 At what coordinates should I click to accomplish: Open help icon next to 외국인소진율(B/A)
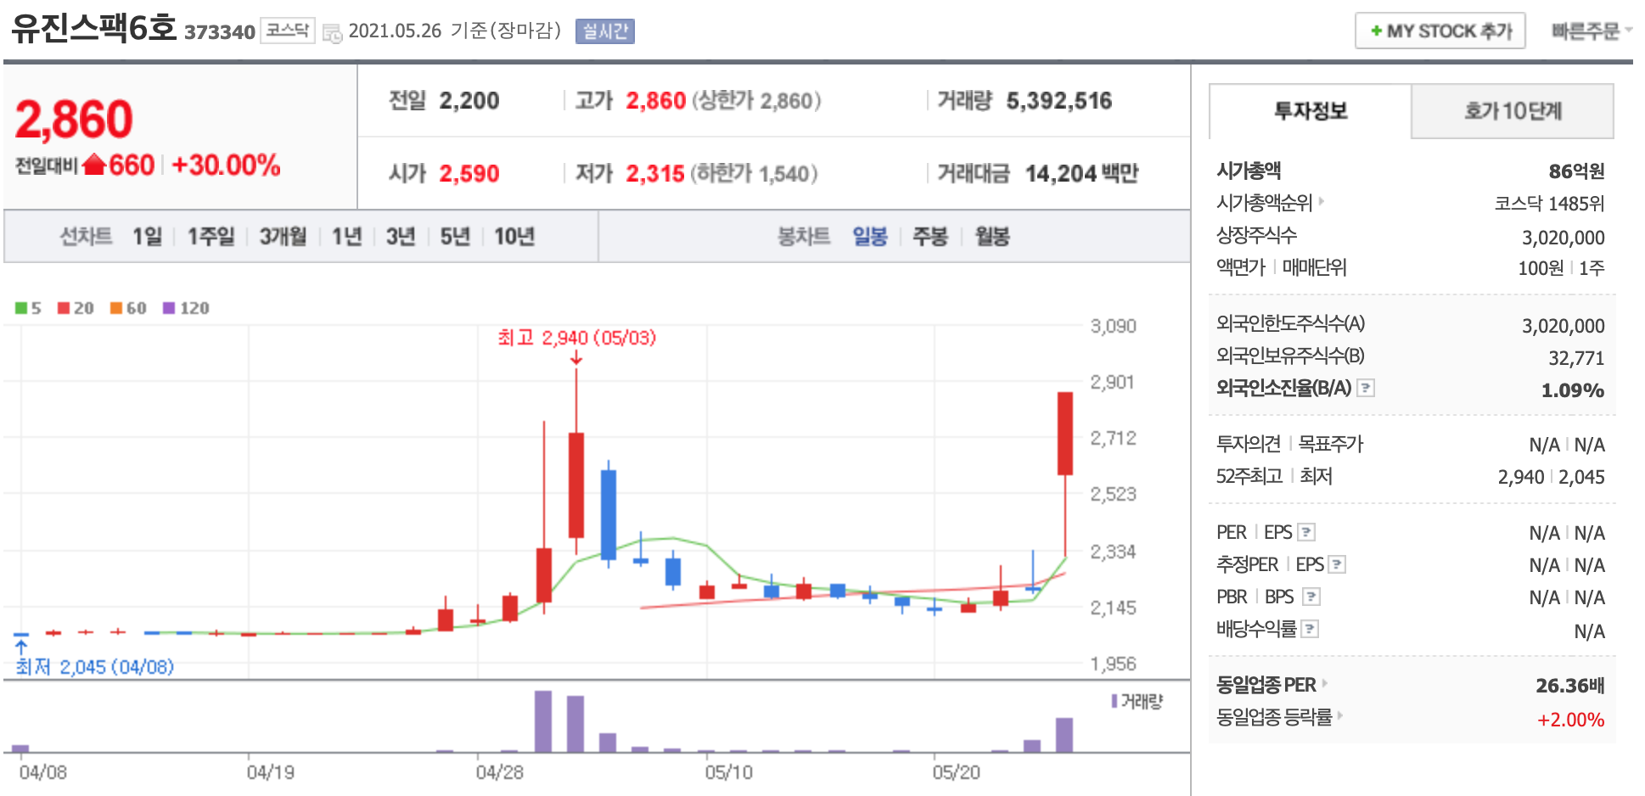point(1366,388)
